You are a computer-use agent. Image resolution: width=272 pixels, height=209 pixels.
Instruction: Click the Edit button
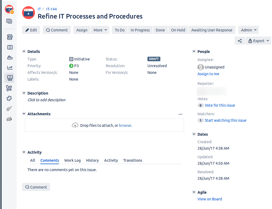click(31, 30)
